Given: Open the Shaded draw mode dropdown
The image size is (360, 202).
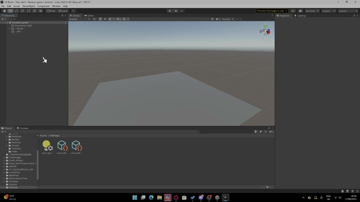Looking at the screenshot, I should coord(80,19).
